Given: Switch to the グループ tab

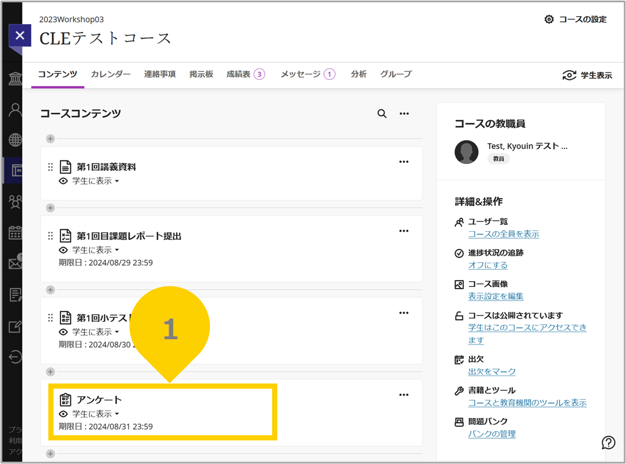Looking at the screenshot, I should [x=396, y=74].
